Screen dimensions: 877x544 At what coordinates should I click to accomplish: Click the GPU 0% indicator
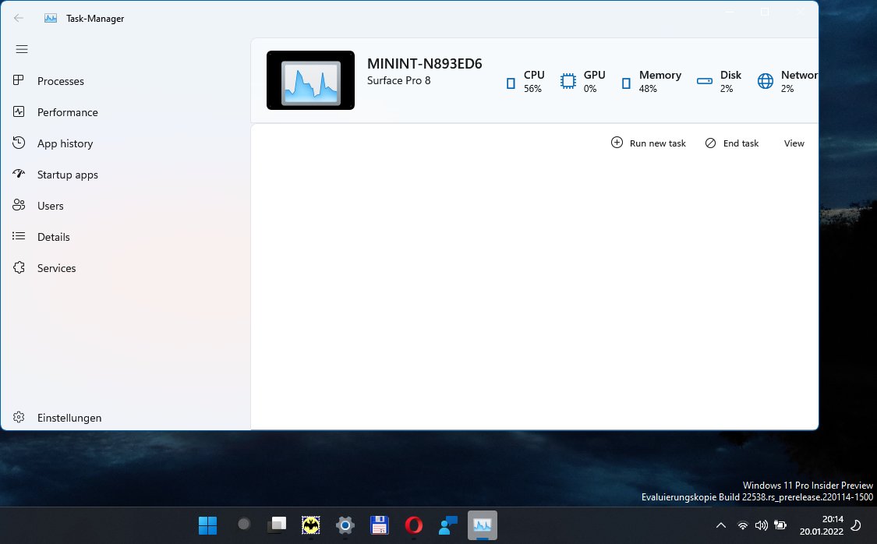click(583, 82)
